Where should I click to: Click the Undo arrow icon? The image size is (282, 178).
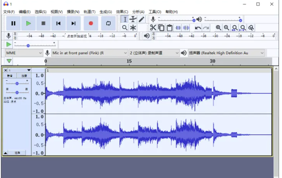coord(198,28)
